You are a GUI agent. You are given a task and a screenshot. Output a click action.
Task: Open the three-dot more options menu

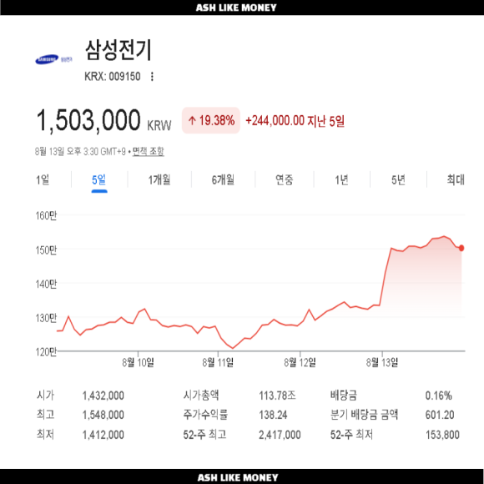(152, 77)
